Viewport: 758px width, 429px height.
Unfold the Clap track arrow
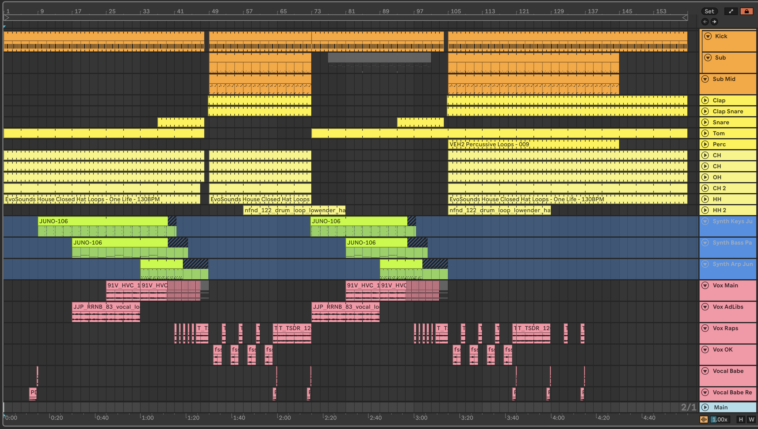705,101
